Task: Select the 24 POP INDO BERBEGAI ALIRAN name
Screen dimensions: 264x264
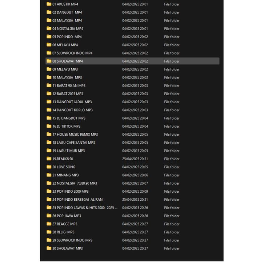Action: pyautogui.click(x=77, y=200)
